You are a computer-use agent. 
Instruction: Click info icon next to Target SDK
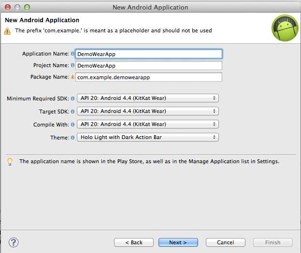73,112
